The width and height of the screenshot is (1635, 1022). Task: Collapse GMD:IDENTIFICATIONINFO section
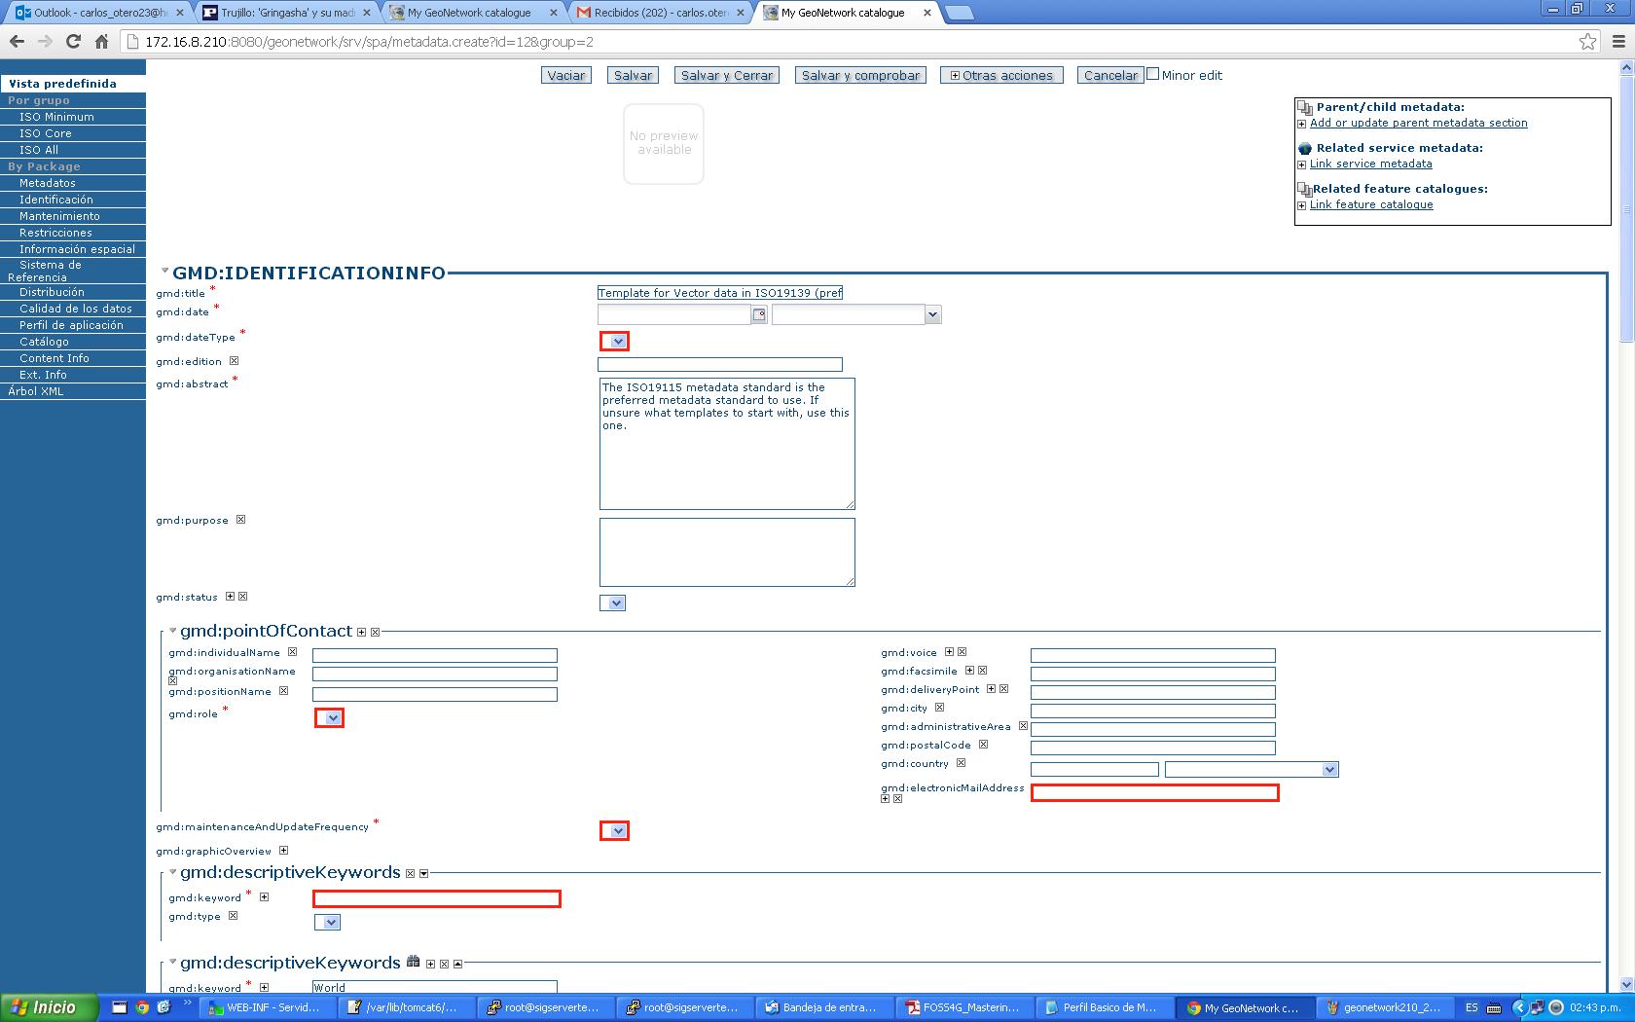coord(165,273)
